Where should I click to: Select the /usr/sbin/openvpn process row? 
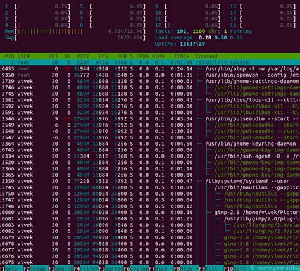(150, 75)
